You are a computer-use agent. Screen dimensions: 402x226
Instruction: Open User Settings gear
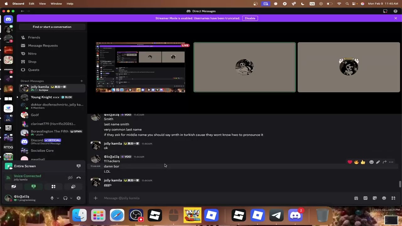tap(79, 198)
